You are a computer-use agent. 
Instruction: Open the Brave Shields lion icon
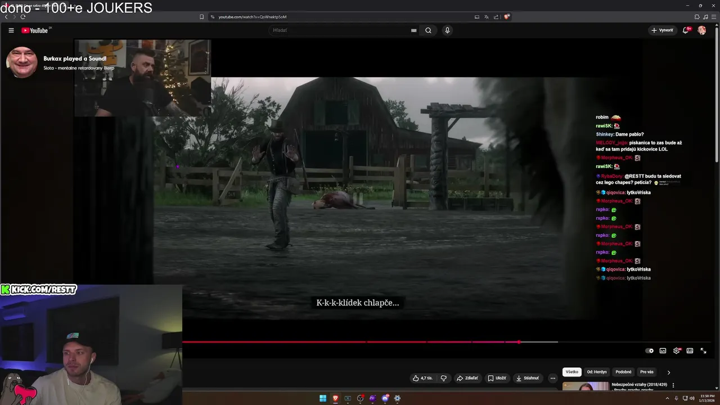pyautogui.click(x=506, y=17)
